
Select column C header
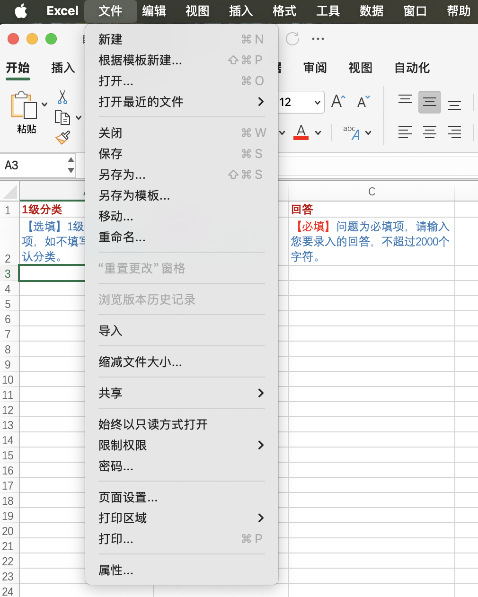pyautogui.click(x=372, y=192)
